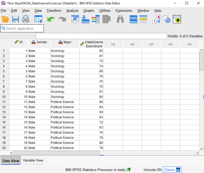Toggle Value Labels icon
The height and width of the screenshot is (173, 204).
[x=157, y=19]
